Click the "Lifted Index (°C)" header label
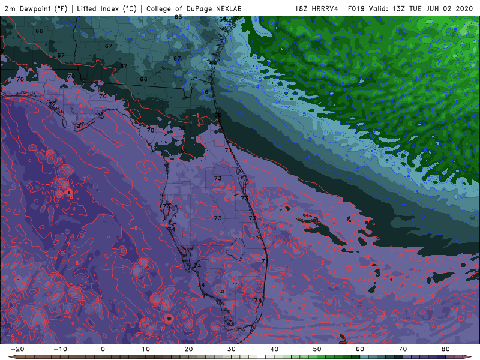This screenshot has height=360, width=480. tap(107, 8)
